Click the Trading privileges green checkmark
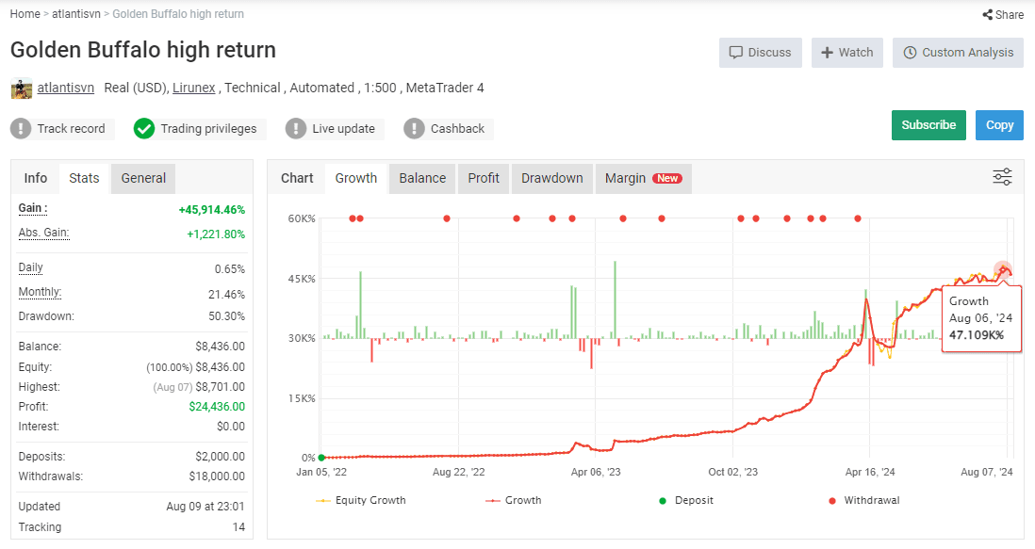 pyautogui.click(x=144, y=128)
